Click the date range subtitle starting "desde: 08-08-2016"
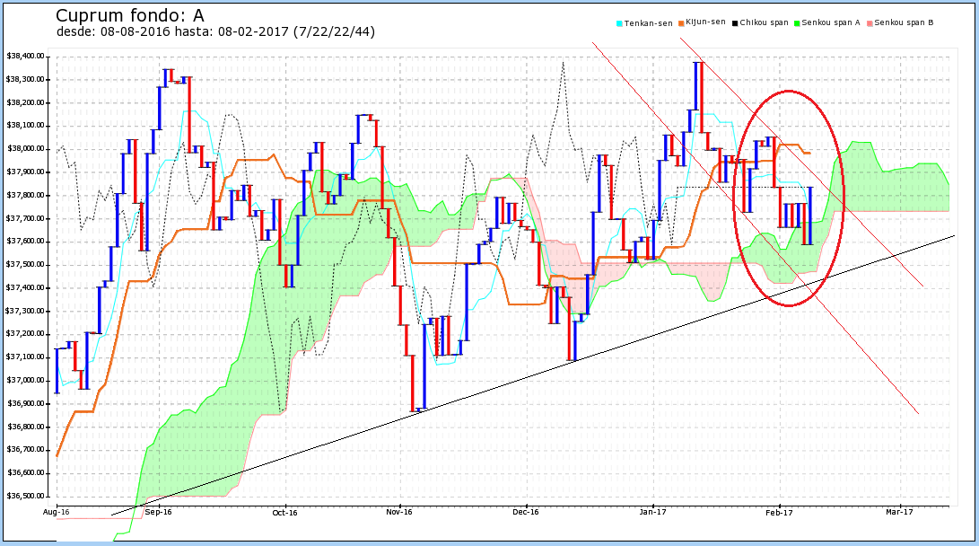This screenshot has width=979, height=546. click(215, 31)
